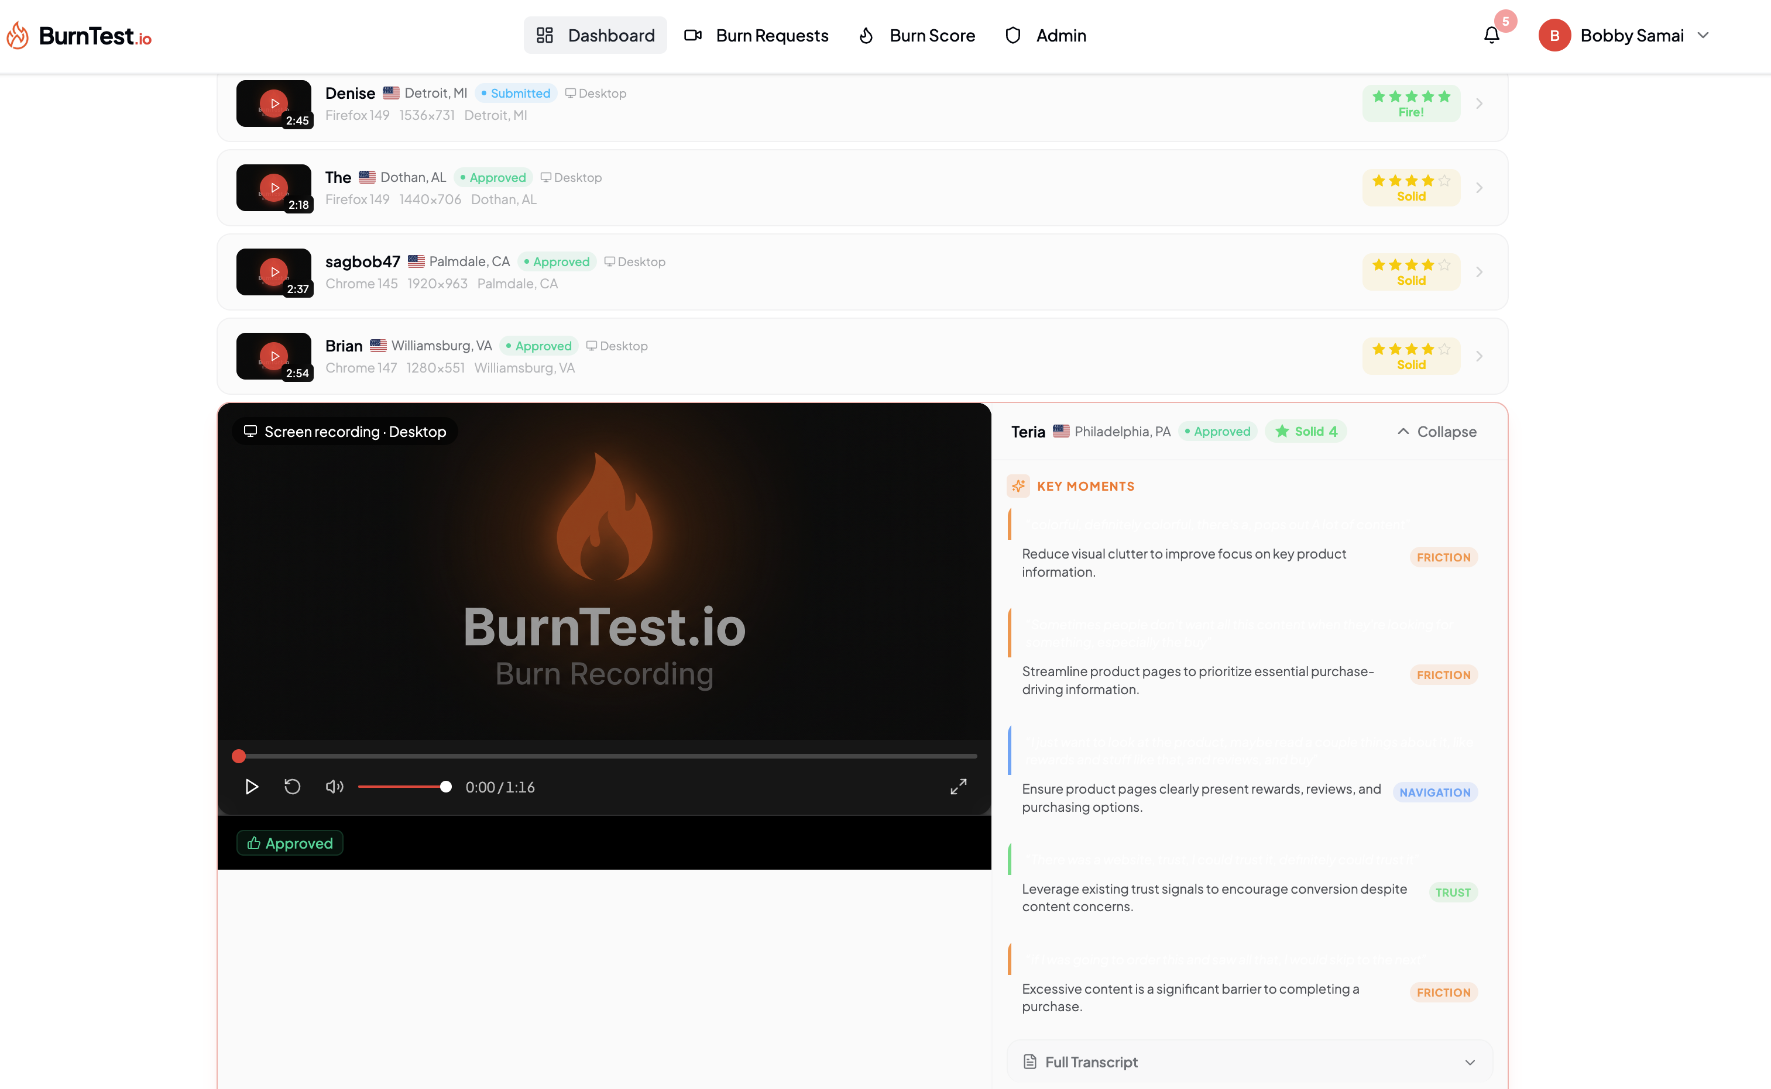Click the FRICTION tag beside Excessive content
The image size is (1771, 1089).
click(x=1443, y=992)
